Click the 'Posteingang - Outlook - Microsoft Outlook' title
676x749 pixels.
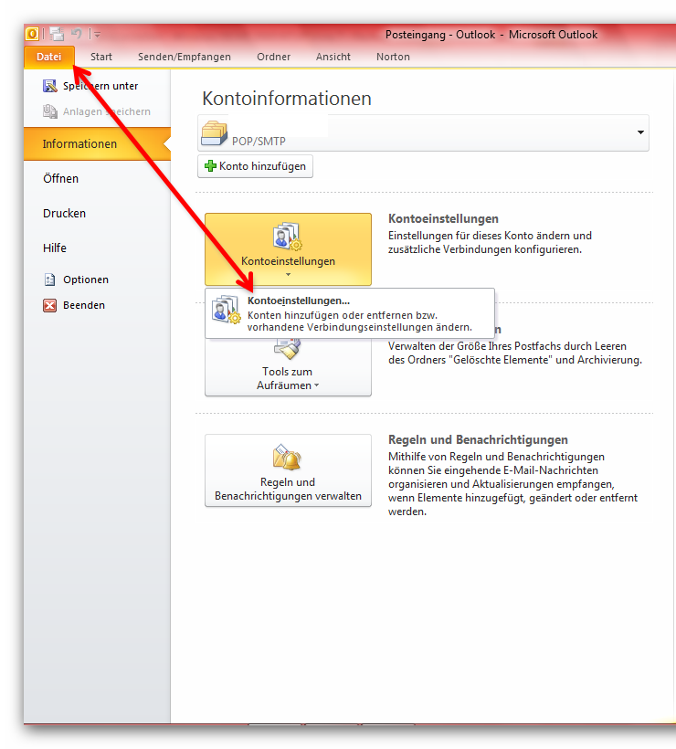(491, 35)
